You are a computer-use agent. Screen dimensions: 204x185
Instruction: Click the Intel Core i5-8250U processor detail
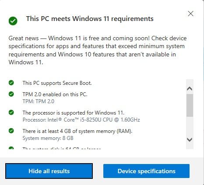point(81,120)
